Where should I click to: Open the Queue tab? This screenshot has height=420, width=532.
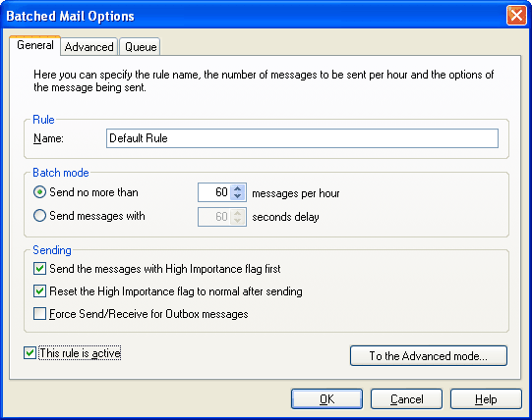(141, 47)
